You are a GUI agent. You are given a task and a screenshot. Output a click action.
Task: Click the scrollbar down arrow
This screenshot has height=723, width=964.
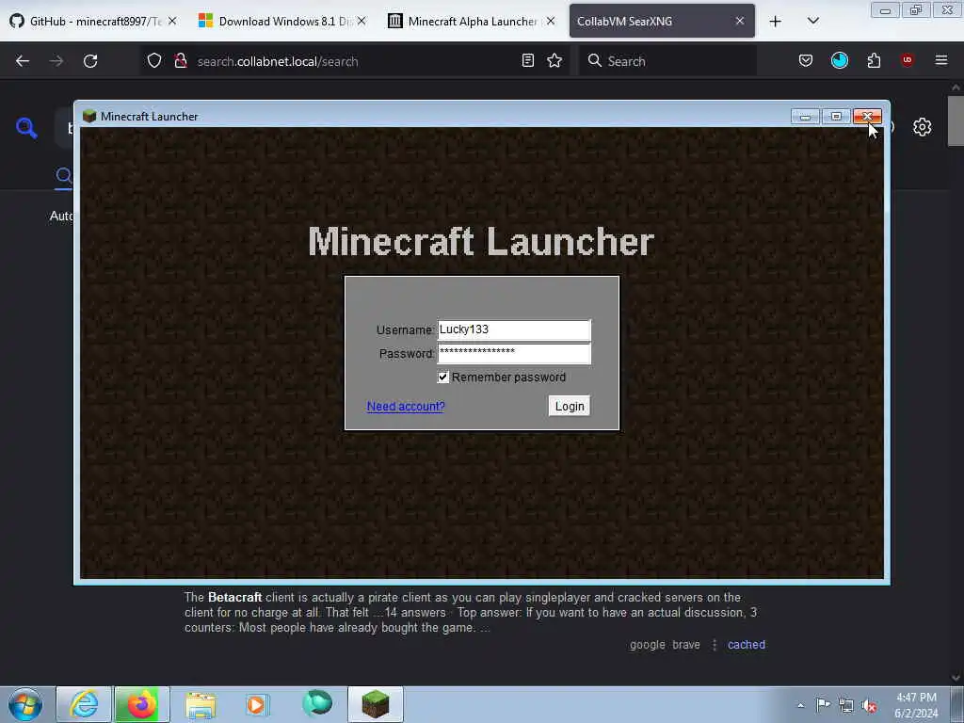(x=956, y=678)
